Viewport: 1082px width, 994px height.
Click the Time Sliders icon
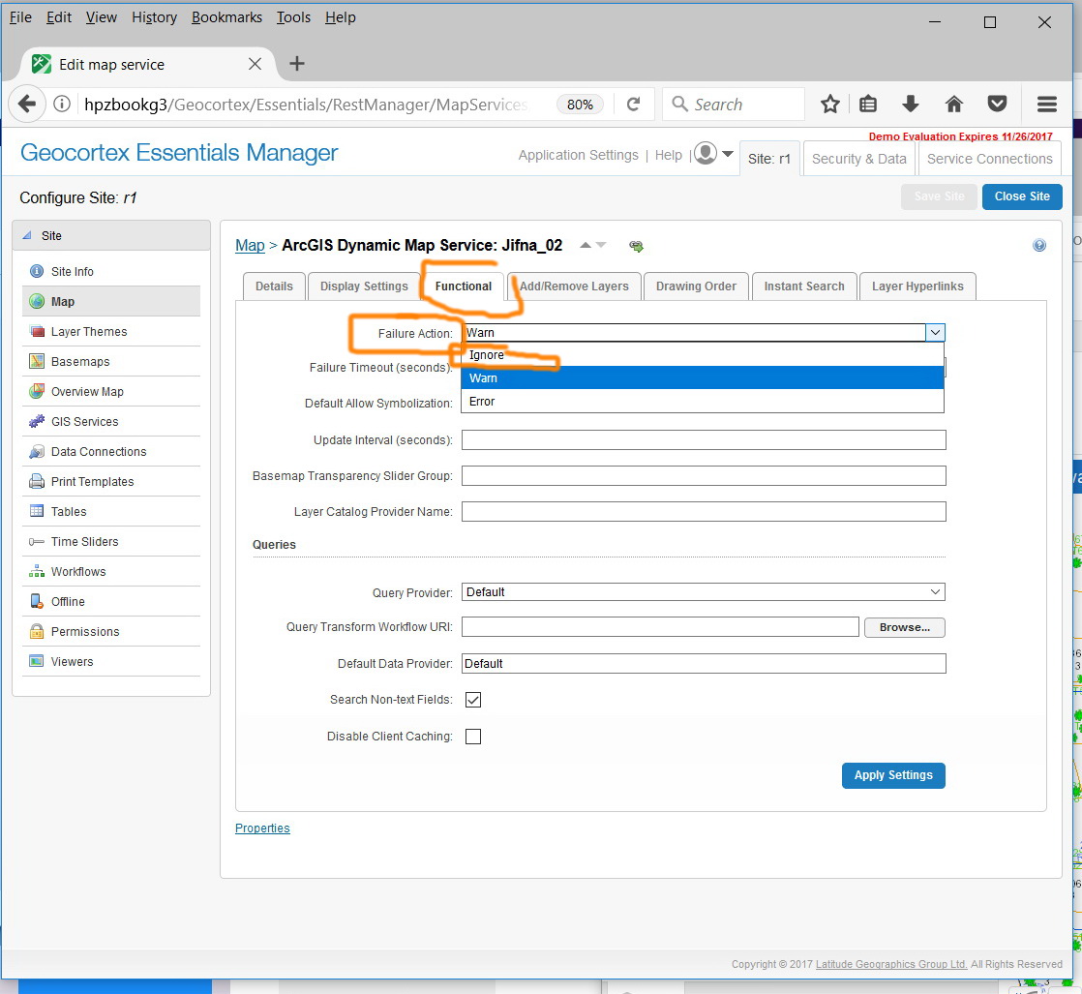pos(37,542)
